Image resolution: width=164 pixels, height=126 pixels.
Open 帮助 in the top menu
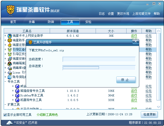(x=157, y=14)
